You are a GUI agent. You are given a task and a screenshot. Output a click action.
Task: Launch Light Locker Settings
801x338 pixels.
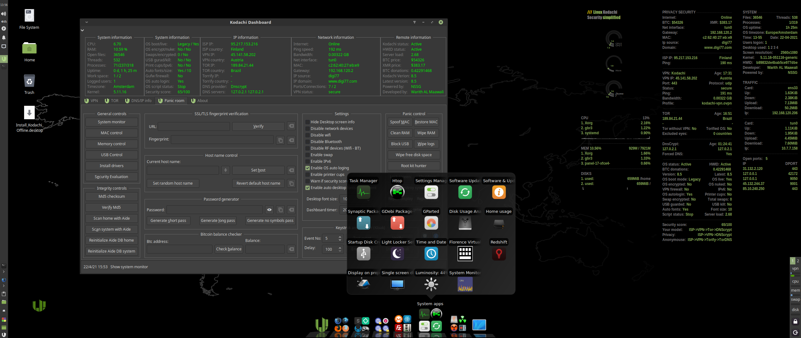click(x=397, y=253)
